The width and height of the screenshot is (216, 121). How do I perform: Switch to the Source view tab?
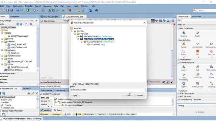tap(50, 86)
